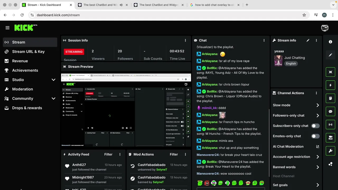Toggle the stream preview widget icon
The image size is (338, 190).
pos(330,72)
